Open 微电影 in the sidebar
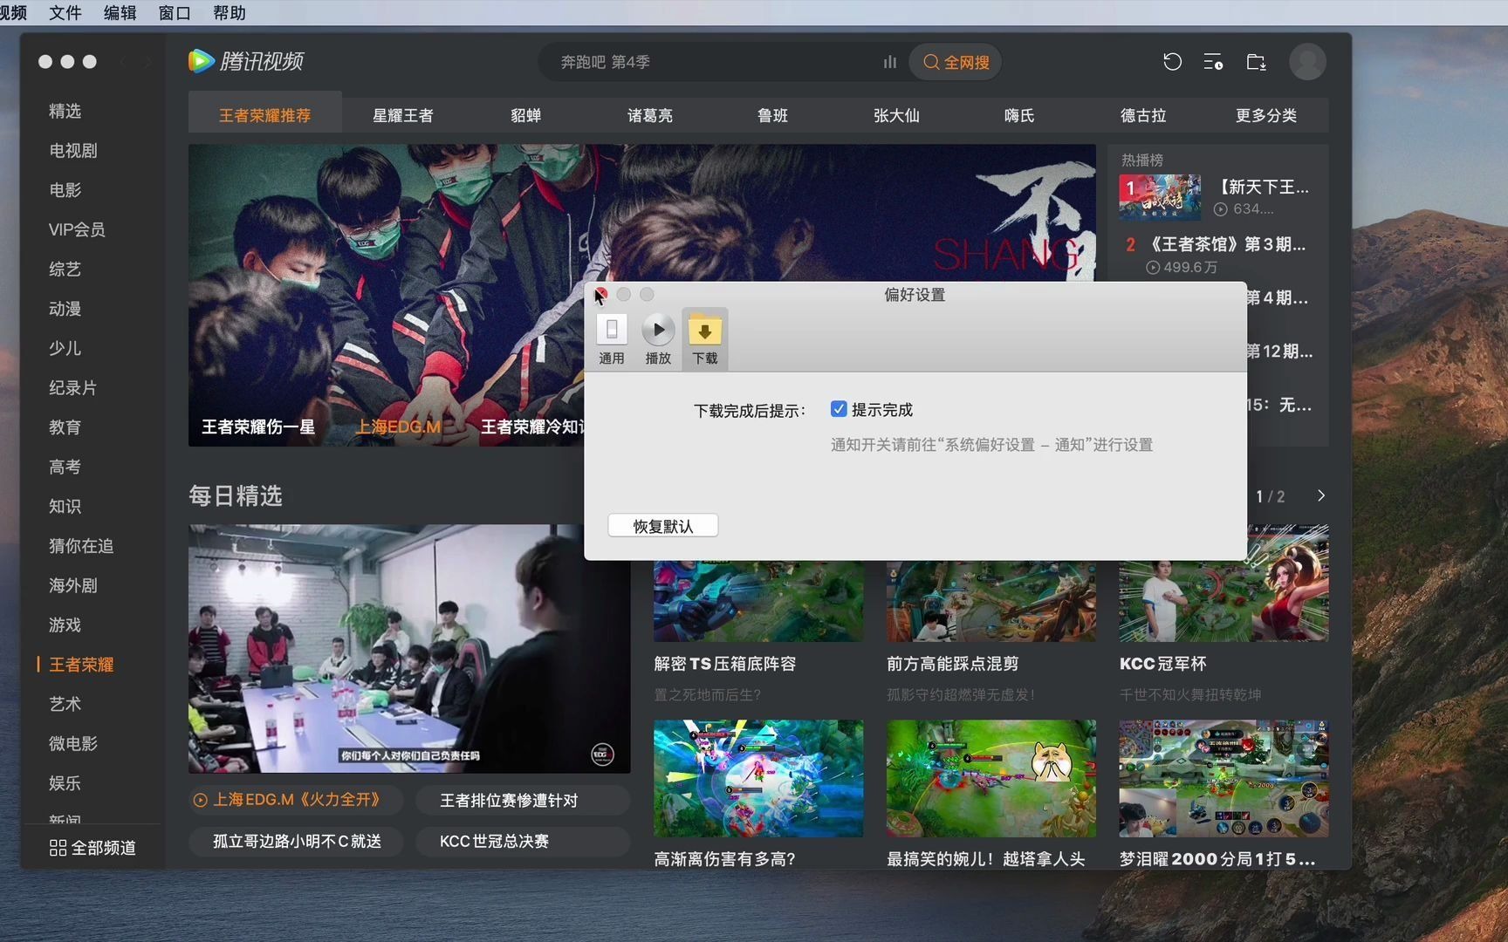 [72, 743]
